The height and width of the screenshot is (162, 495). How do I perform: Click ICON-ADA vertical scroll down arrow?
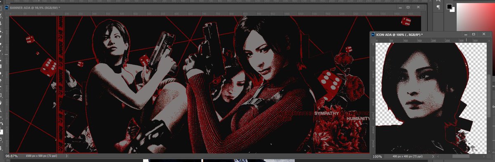489,151
